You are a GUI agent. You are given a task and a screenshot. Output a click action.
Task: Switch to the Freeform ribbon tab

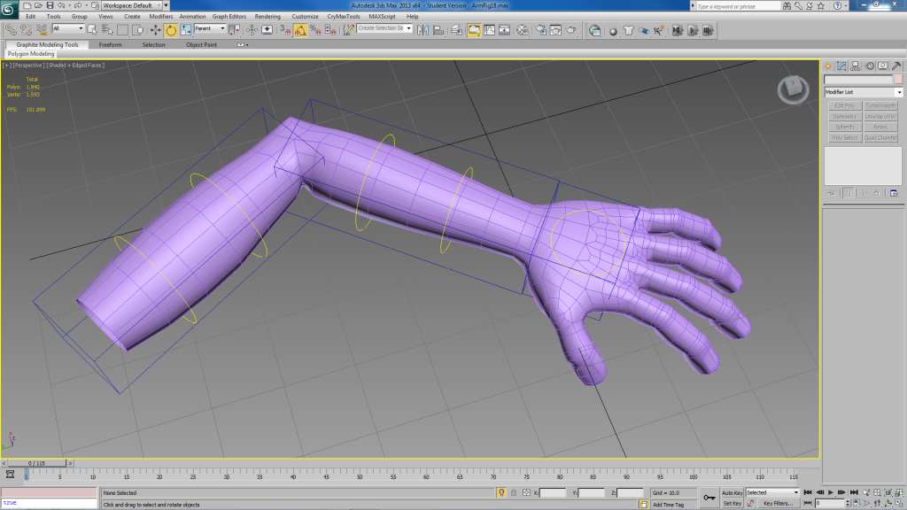(x=111, y=44)
